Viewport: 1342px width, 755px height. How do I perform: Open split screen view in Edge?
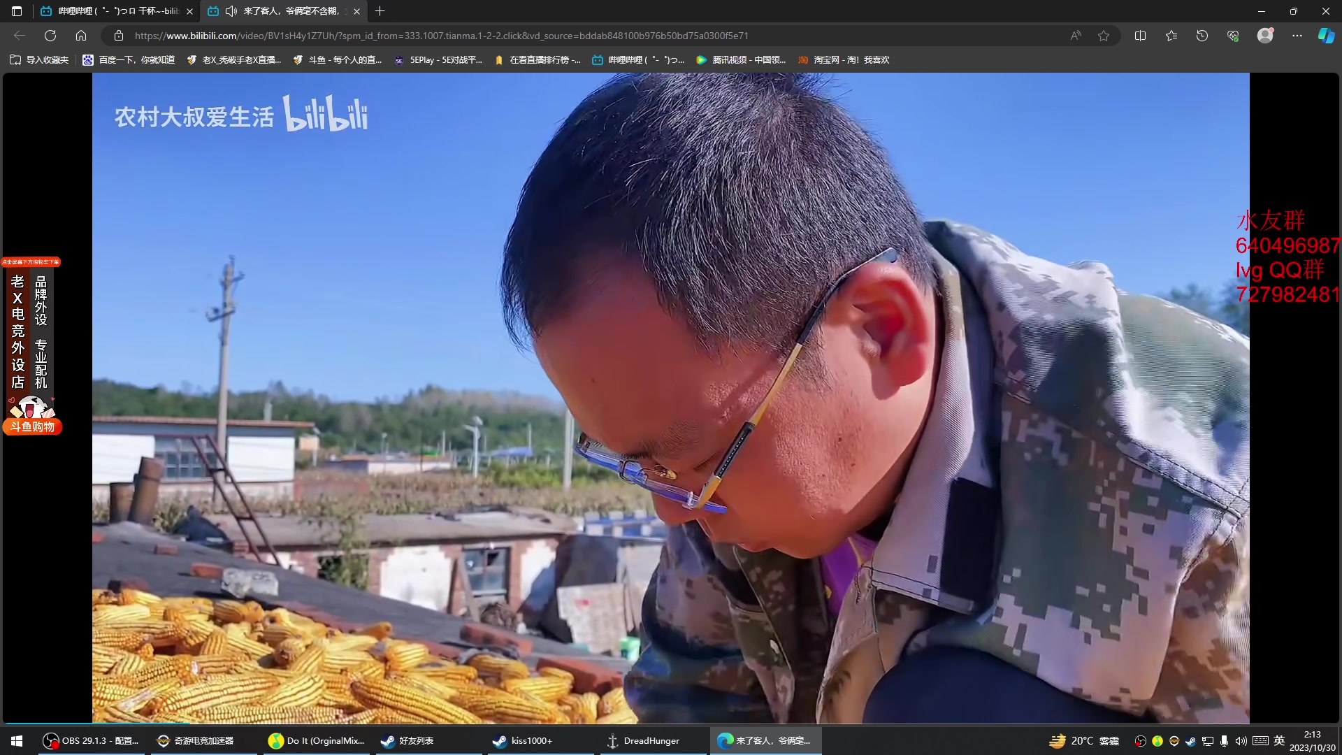coord(1140,35)
